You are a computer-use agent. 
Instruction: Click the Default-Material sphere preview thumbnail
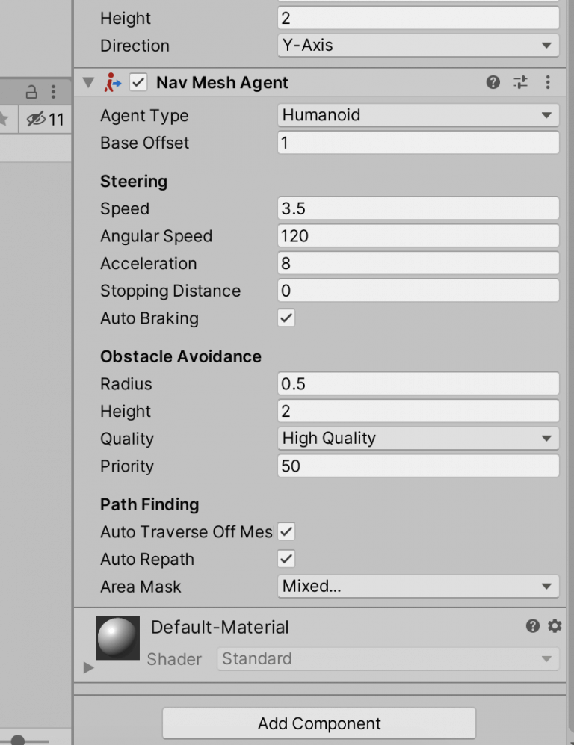click(117, 637)
